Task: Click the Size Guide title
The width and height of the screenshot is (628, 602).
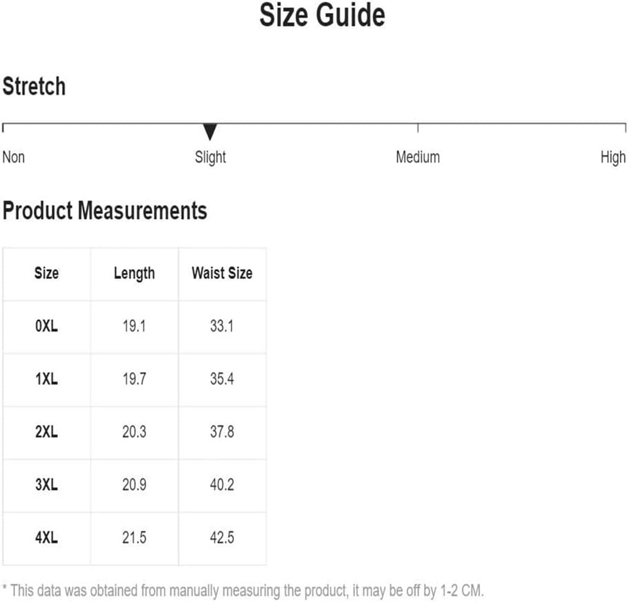Action: point(322,15)
